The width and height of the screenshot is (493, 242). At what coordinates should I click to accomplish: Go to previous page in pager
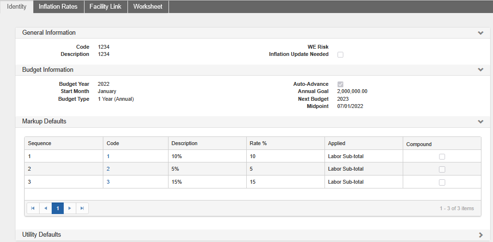(45, 208)
